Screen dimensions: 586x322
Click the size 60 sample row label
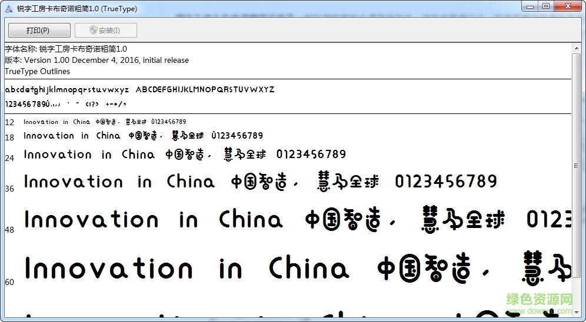(x=9, y=282)
